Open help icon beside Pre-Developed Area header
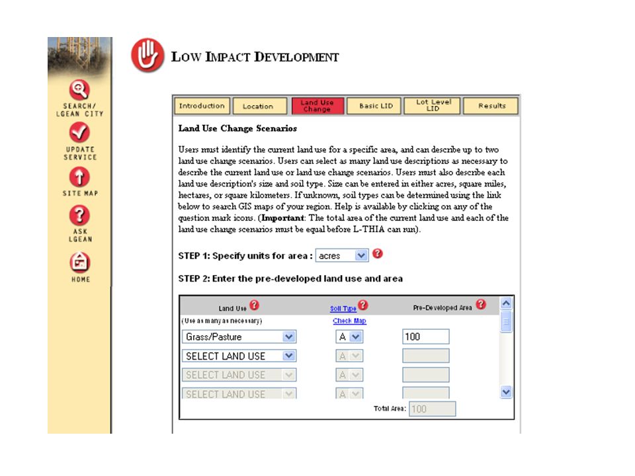The width and height of the screenshot is (635, 476). point(481,304)
